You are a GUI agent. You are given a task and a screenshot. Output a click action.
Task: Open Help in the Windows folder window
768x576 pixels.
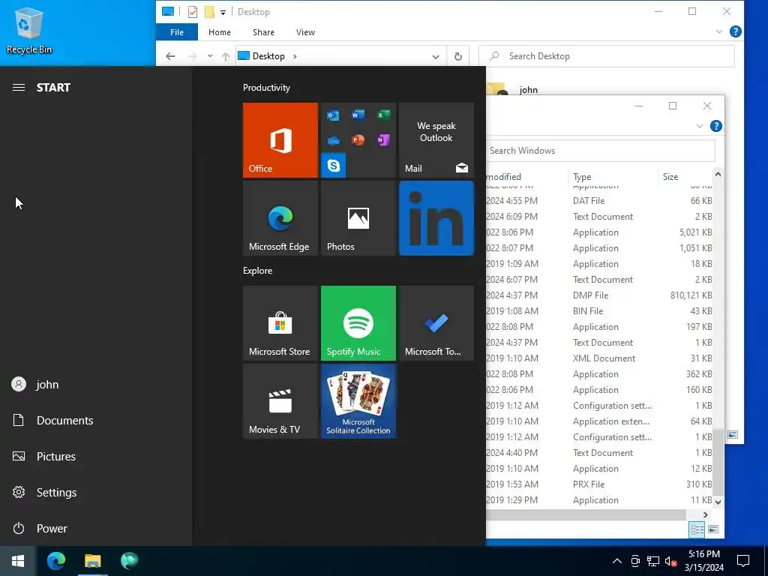715,126
